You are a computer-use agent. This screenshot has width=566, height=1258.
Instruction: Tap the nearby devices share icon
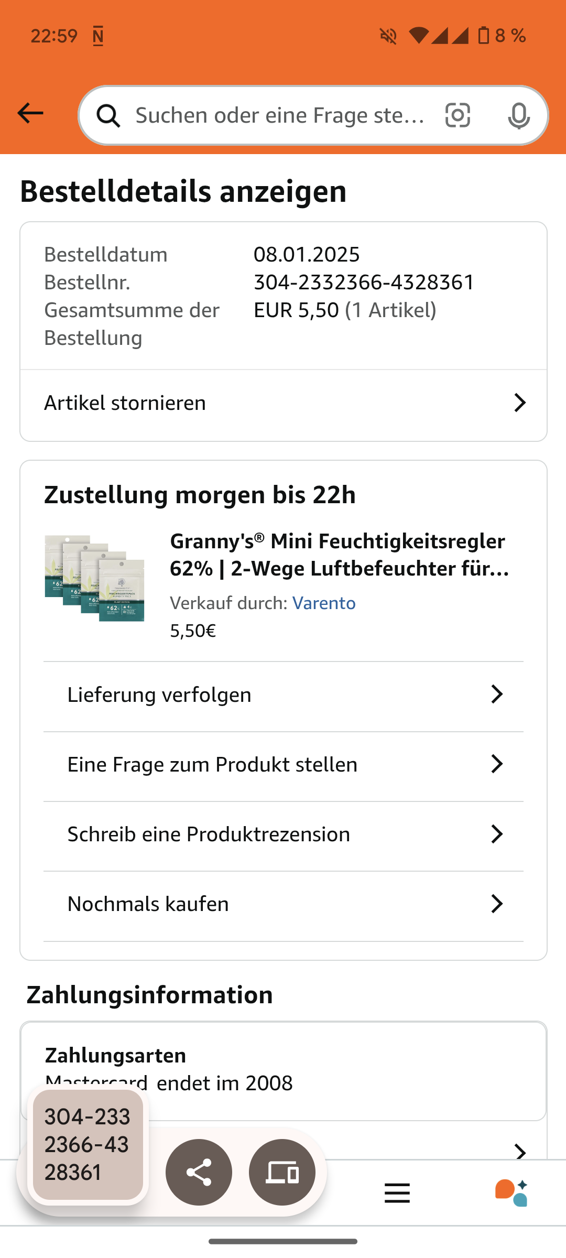tap(282, 1172)
